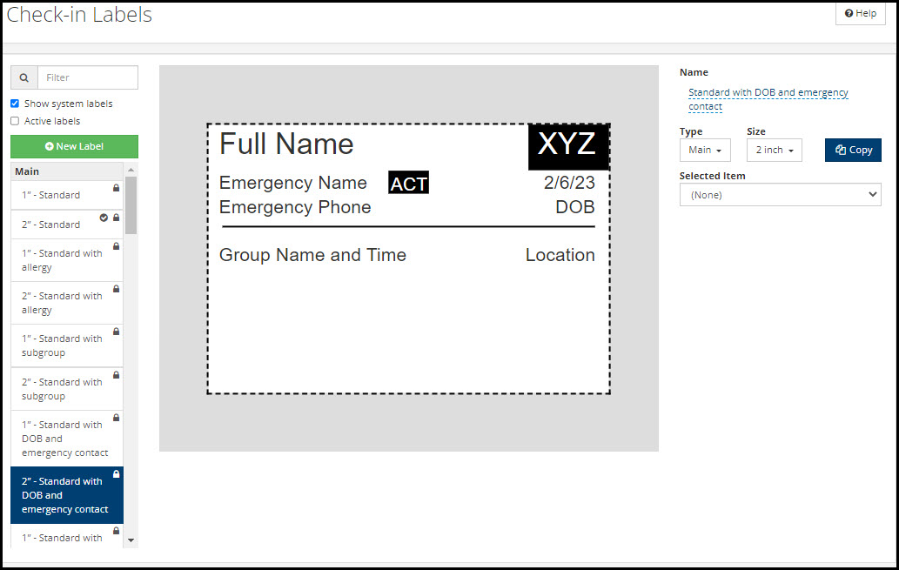This screenshot has width=899, height=570.
Task: Click lock icon on 2" - Standard with allergy
Action: pyautogui.click(x=117, y=288)
